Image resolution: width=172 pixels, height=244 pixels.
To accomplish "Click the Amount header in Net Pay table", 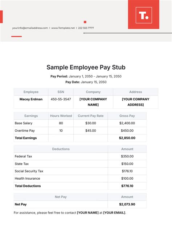I will pyautogui.click(x=127, y=197).
